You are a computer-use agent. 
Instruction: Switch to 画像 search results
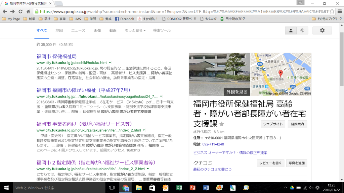tap(97, 30)
